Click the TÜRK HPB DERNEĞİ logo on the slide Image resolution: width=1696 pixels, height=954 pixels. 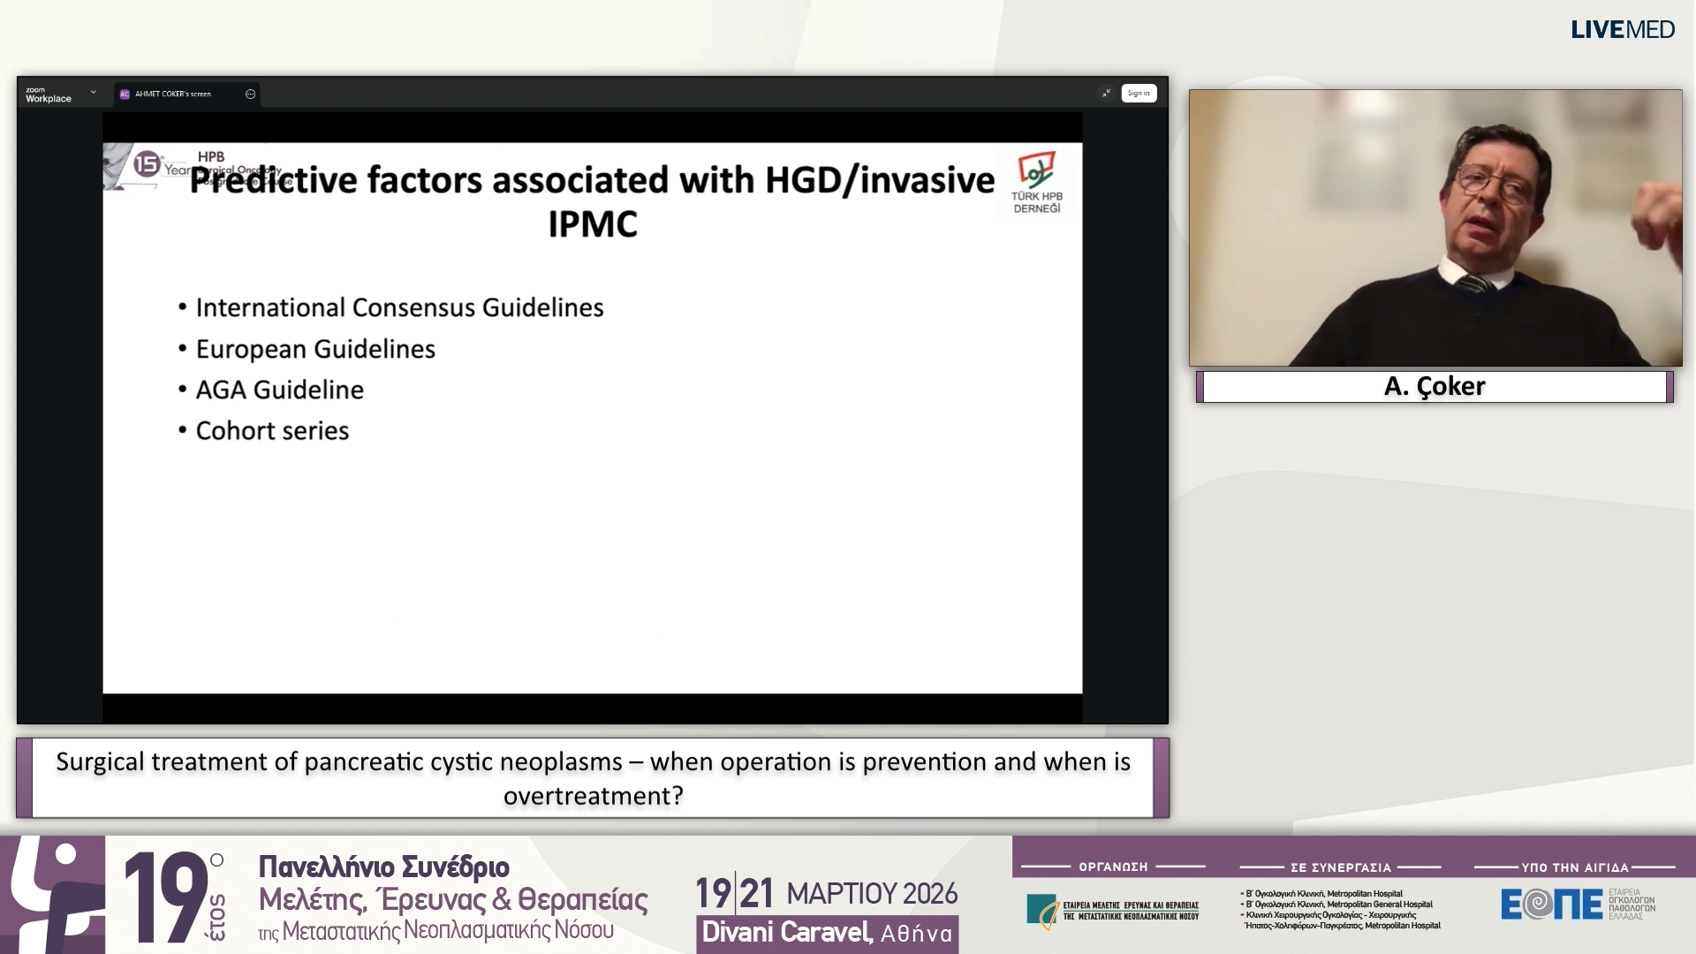click(x=1038, y=183)
